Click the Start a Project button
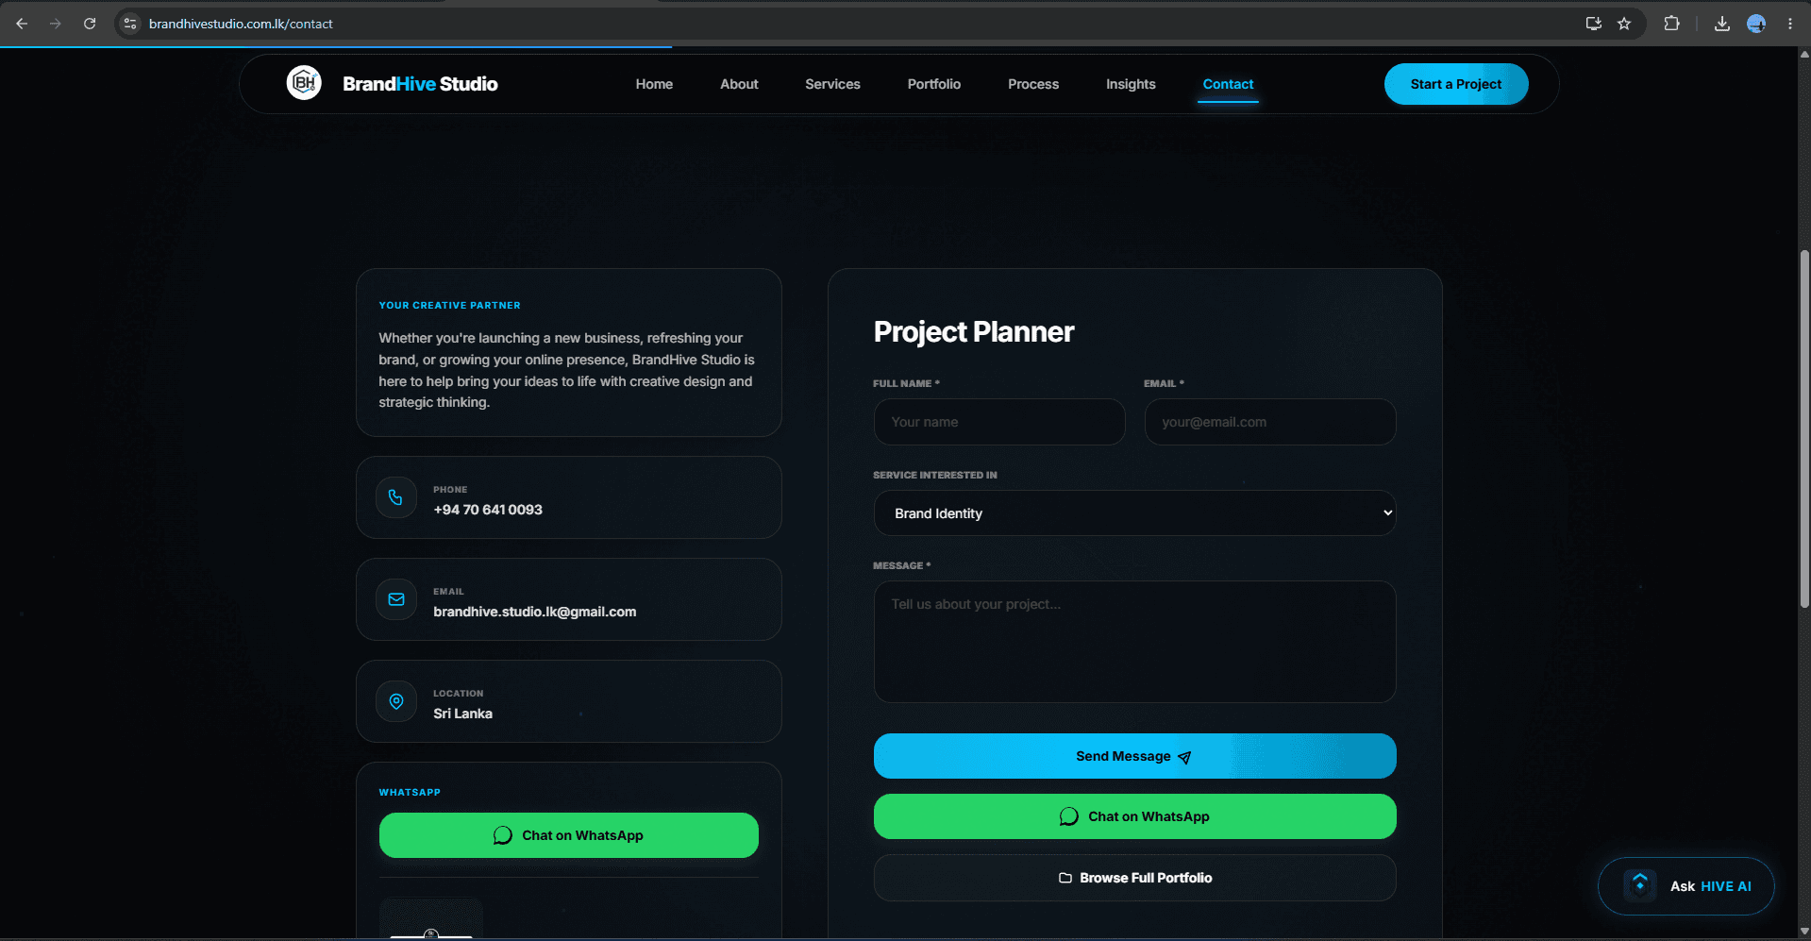Image resolution: width=1811 pixels, height=941 pixels. (x=1456, y=84)
